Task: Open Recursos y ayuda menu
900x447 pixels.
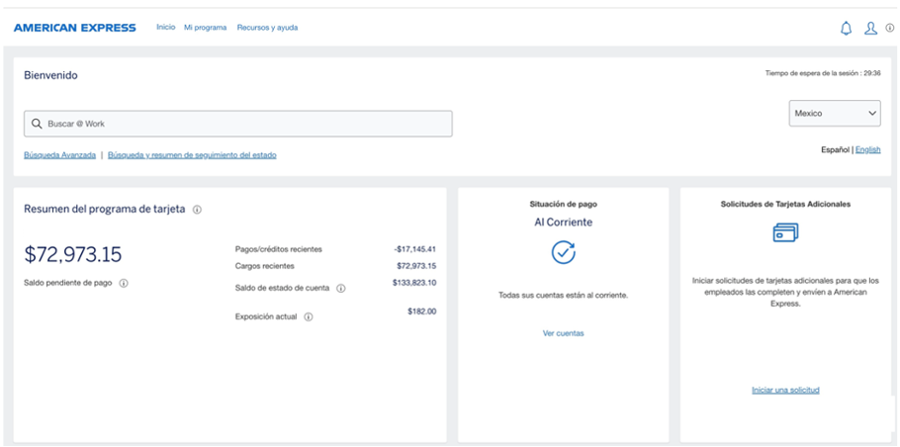Action: click(x=267, y=28)
